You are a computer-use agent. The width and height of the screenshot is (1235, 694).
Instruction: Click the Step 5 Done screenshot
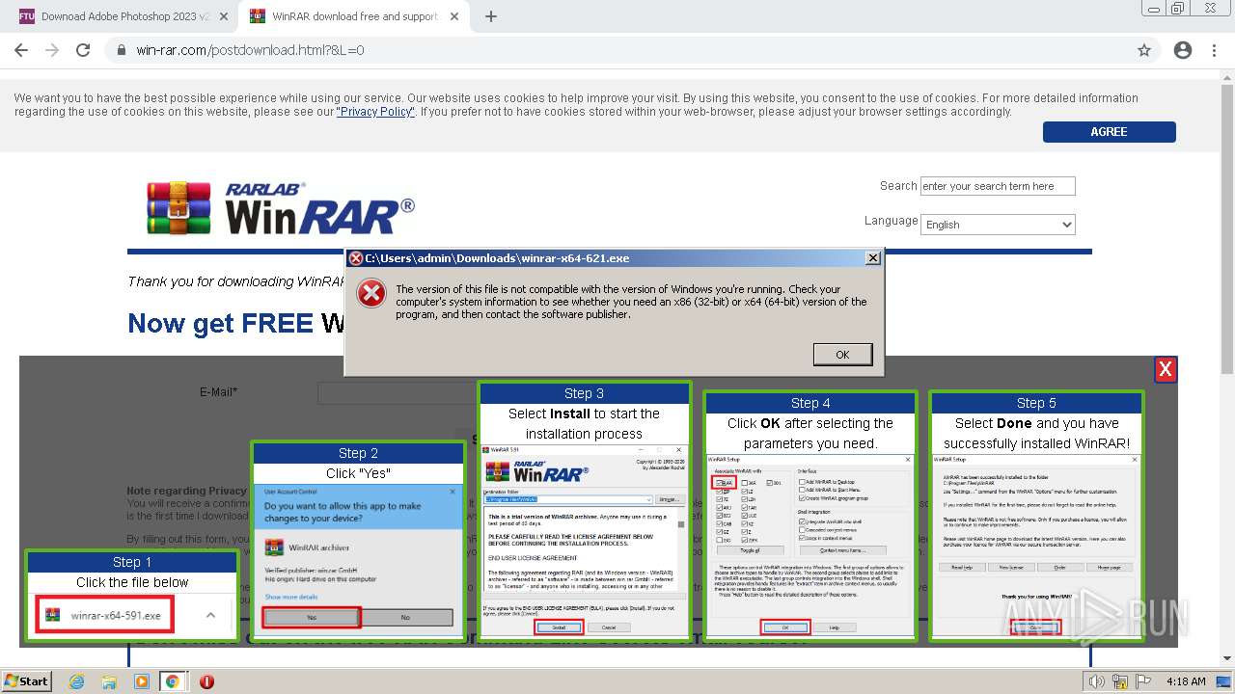click(x=1036, y=545)
